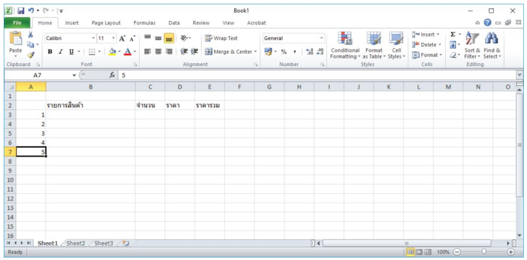Open the green File button
The width and height of the screenshot is (527, 260).
[x=17, y=23]
